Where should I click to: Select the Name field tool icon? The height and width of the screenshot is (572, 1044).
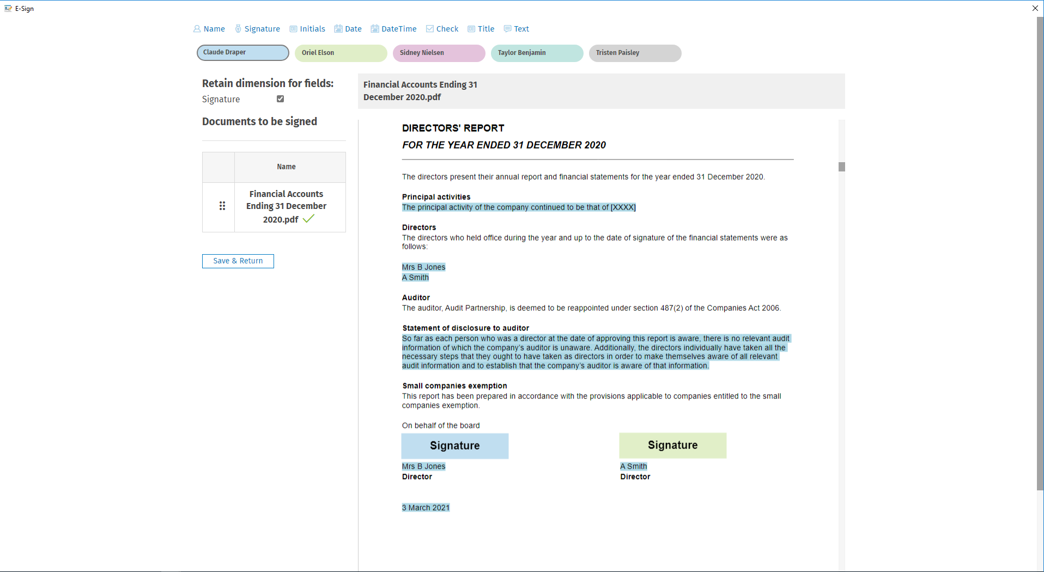[x=197, y=29]
